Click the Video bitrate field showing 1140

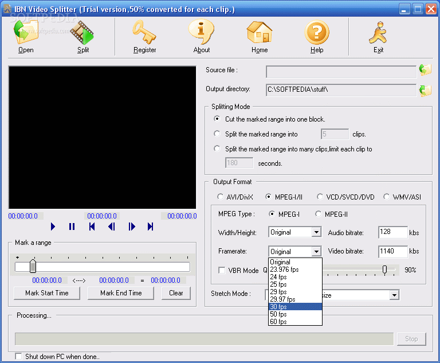pyautogui.click(x=393, y=251)
